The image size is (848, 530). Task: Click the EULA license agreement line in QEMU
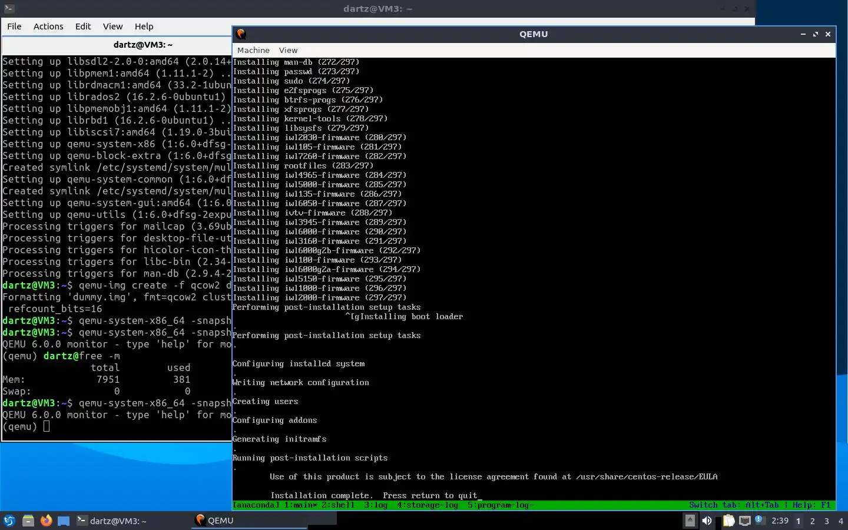(493, 477)
